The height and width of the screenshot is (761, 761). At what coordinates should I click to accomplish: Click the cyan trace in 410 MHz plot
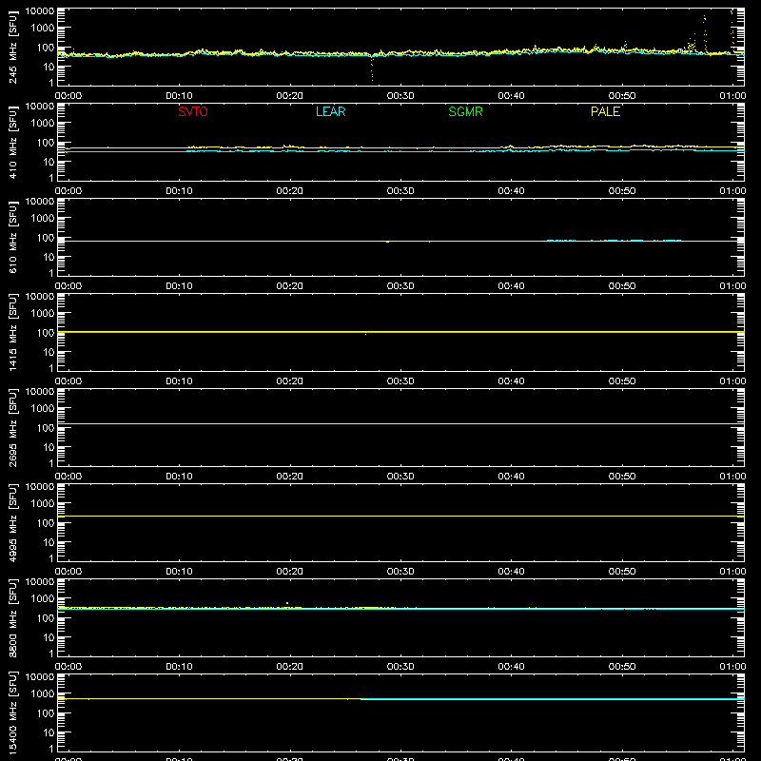click(x=400, y=151)
